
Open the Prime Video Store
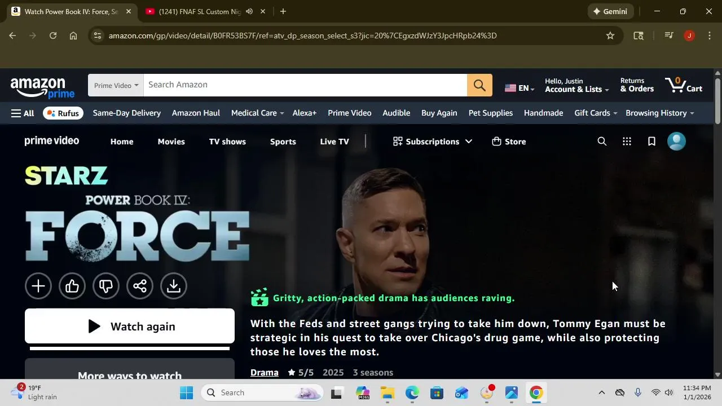[x=509, y=142]
